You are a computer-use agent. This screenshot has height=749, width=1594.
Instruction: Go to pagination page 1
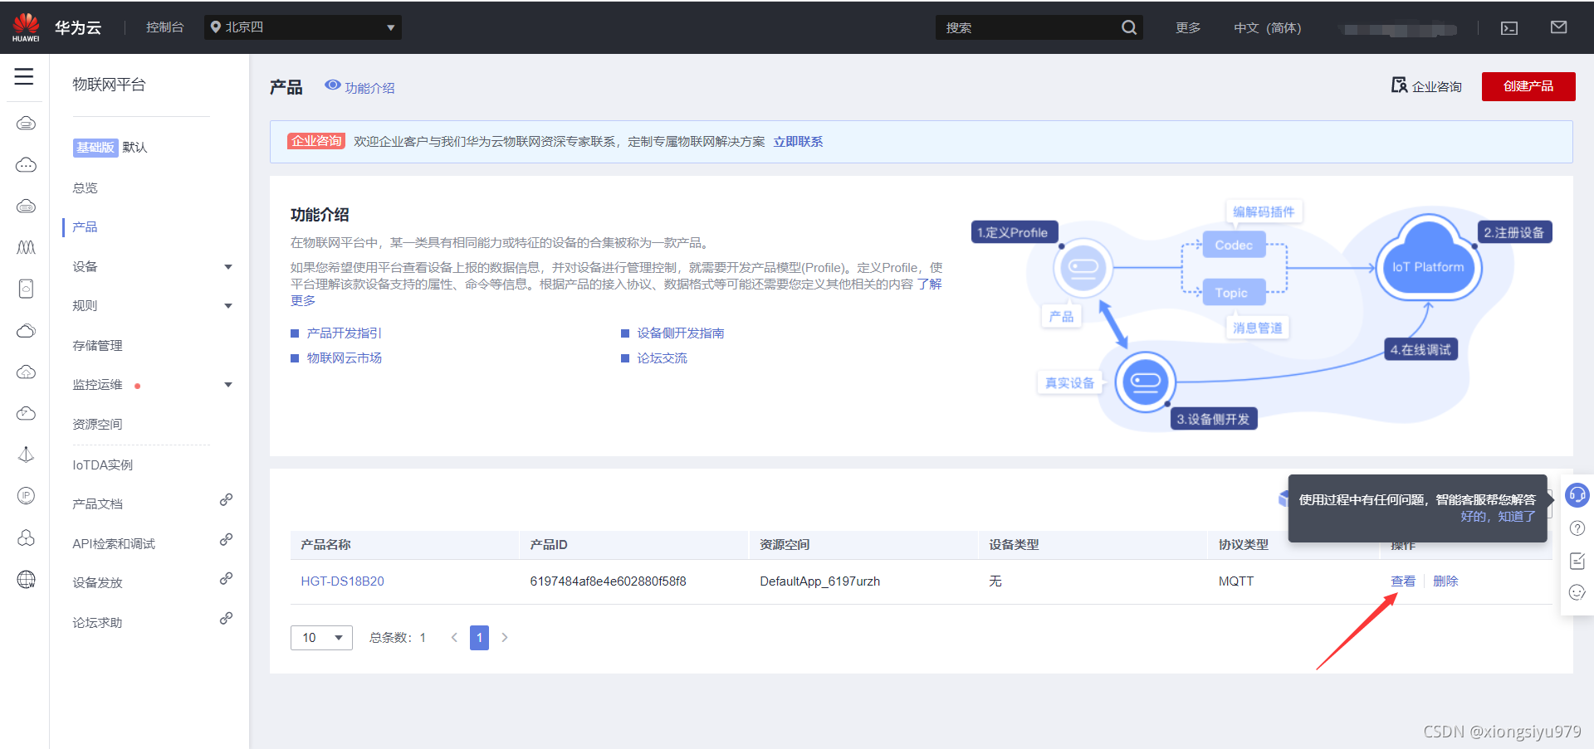click(x=479, y=637)
